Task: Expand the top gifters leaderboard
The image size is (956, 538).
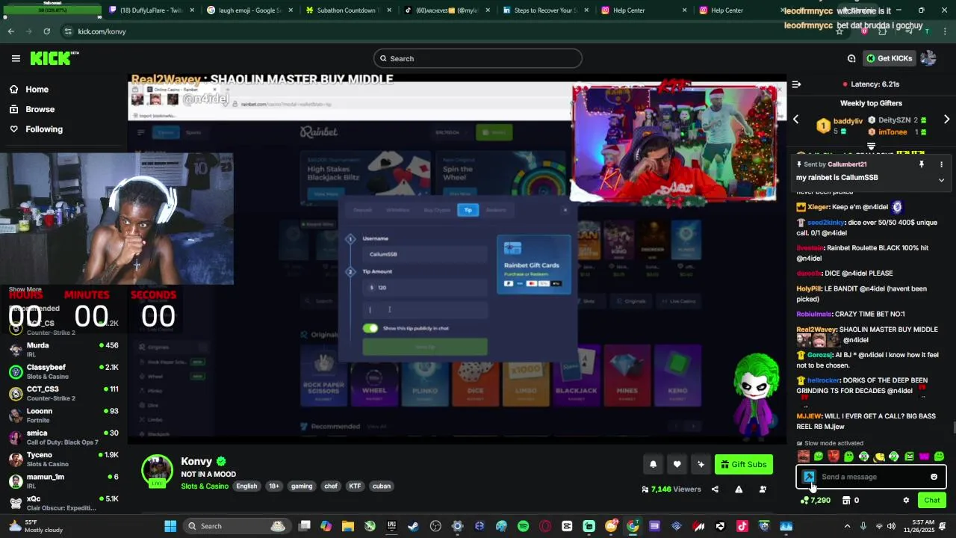Action: click(x=871, y=145)
